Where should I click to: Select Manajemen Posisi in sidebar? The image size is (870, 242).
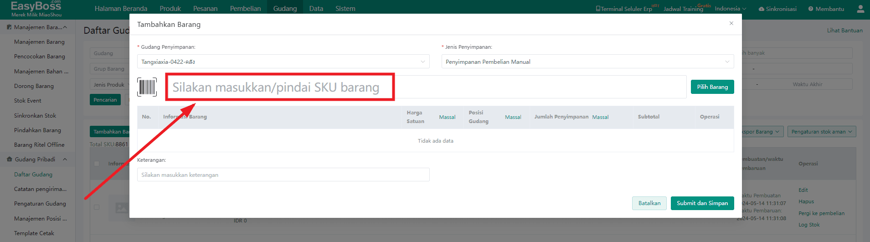40,219
